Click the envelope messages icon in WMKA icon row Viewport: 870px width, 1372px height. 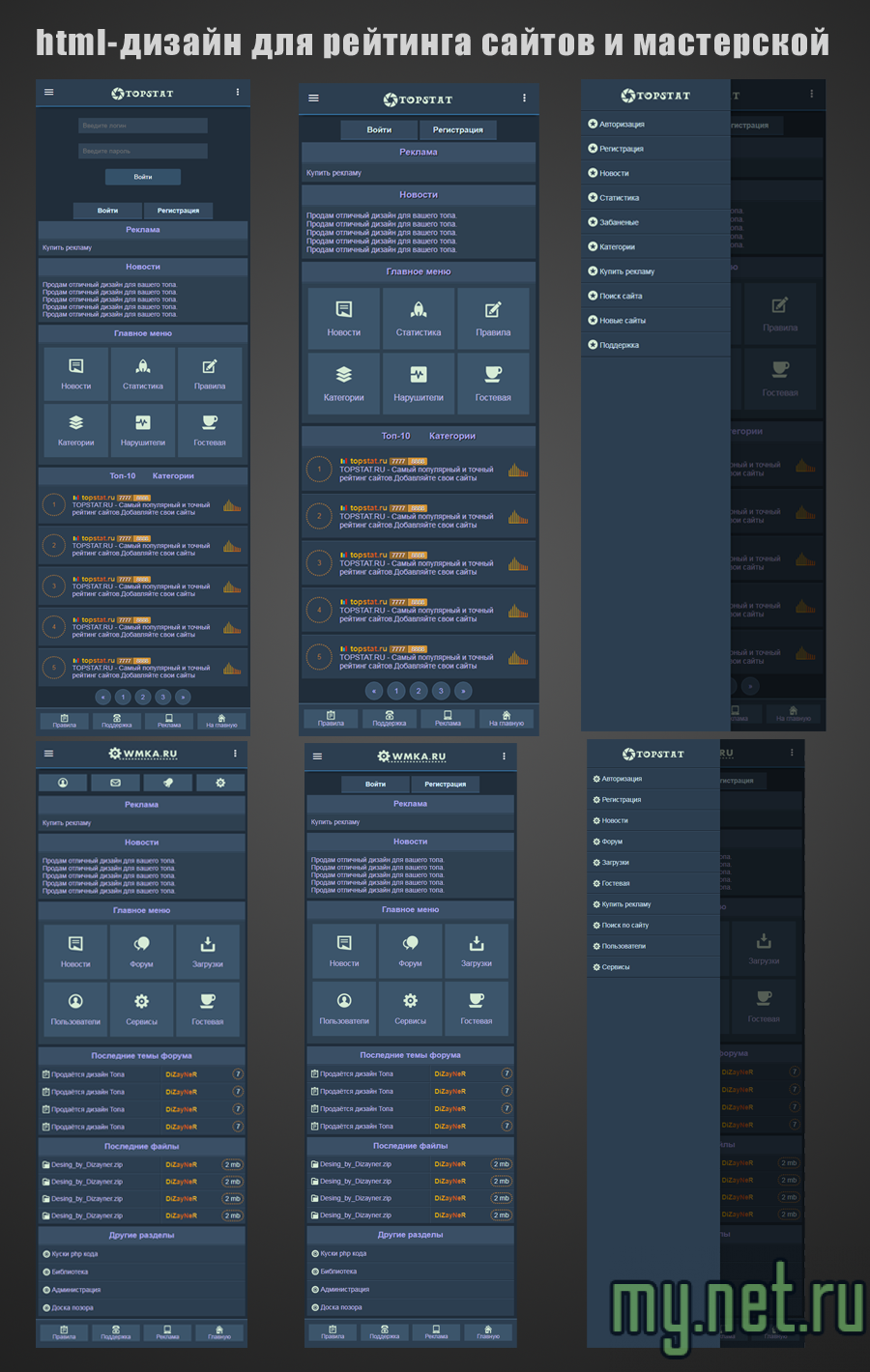click(x=115, y=783)
